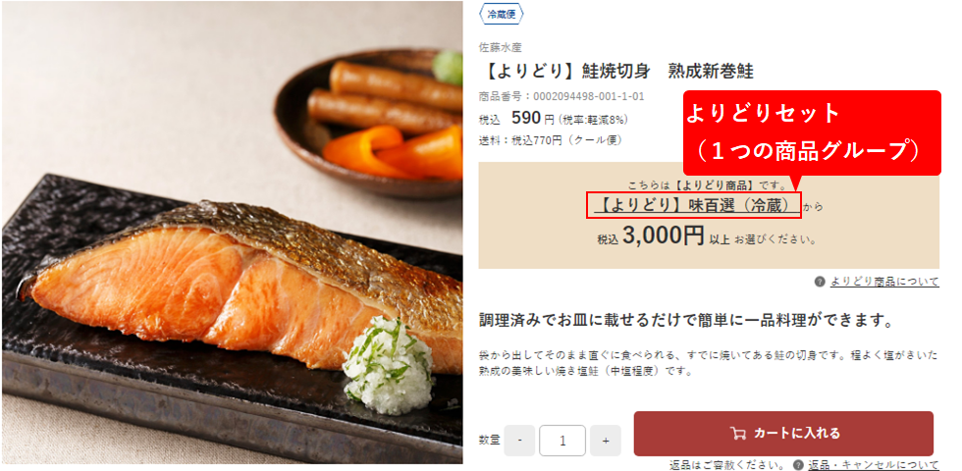Decrease quantity with the minus button

pos(519,441)
